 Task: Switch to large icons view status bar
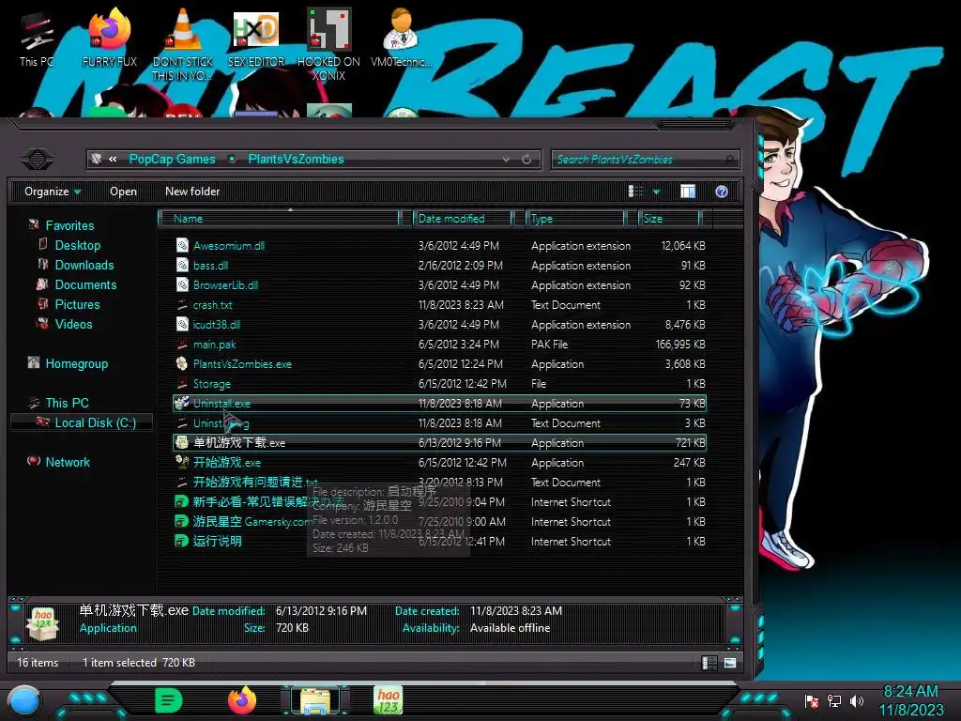coord(730,663)
